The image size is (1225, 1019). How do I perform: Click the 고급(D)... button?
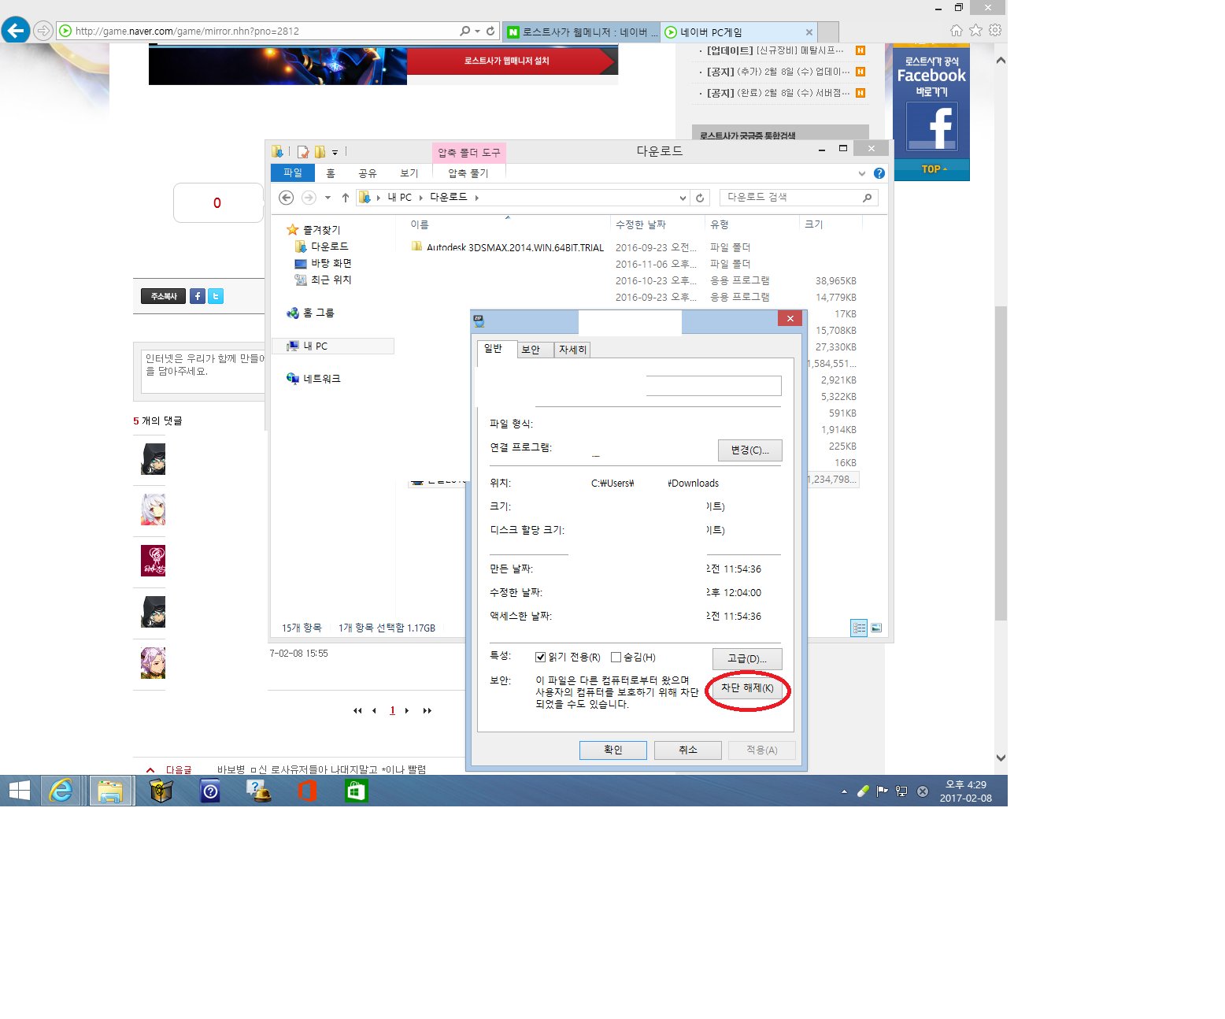[747, 658]
